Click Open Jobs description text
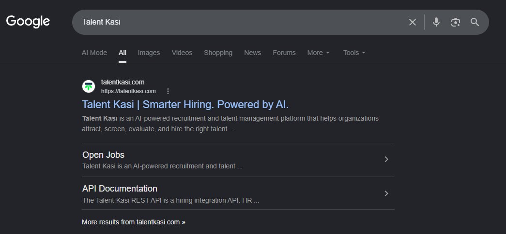This screenshot has height=234, width=506. pos(162,166)
